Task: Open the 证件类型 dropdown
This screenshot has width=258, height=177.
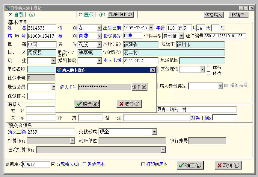Action: (x=181, y=36)
